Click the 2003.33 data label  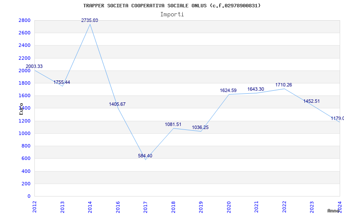(x=34, y=66)
